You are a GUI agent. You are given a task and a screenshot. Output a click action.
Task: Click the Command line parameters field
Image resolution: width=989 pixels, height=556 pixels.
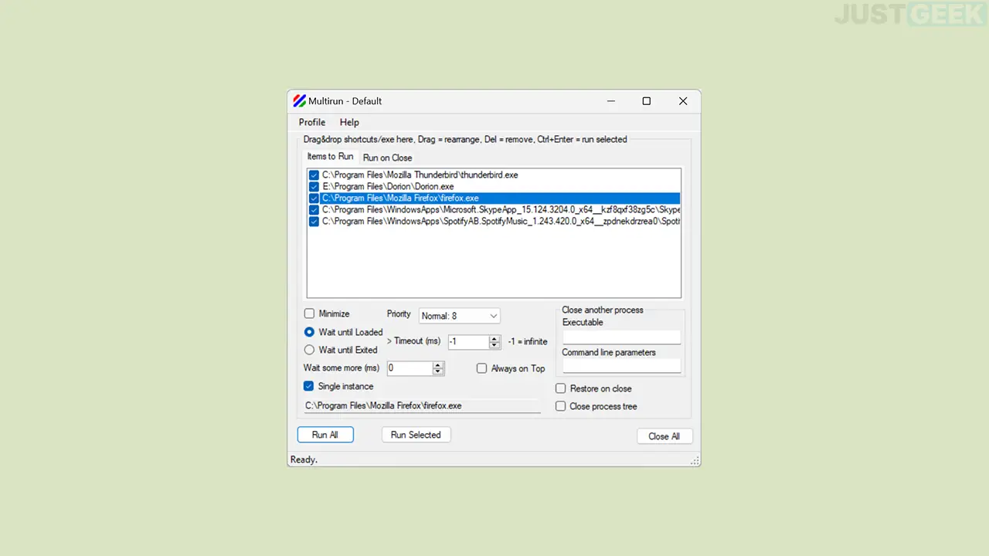[x=621, y=366]
